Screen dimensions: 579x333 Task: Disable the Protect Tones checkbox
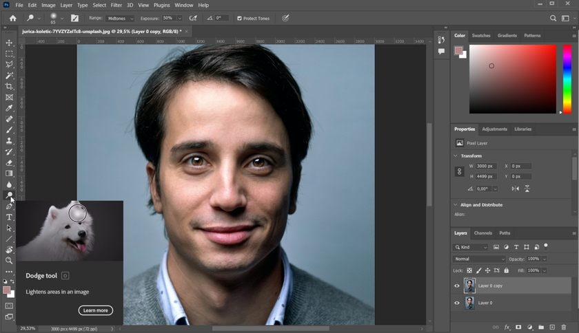pyautogui.click(x=239, y=19)
